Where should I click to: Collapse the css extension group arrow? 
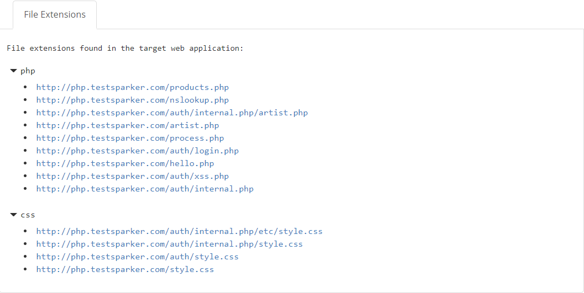14,215
